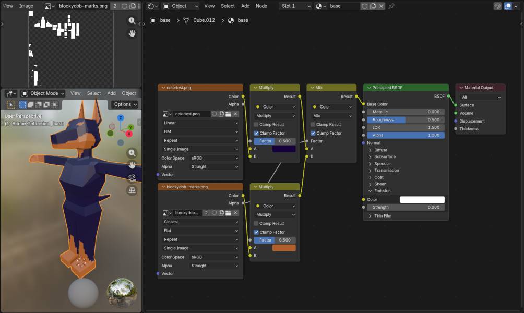524x313 pixels.
Task: Open the Node menu in the shader editor
Action: [261, 6]
